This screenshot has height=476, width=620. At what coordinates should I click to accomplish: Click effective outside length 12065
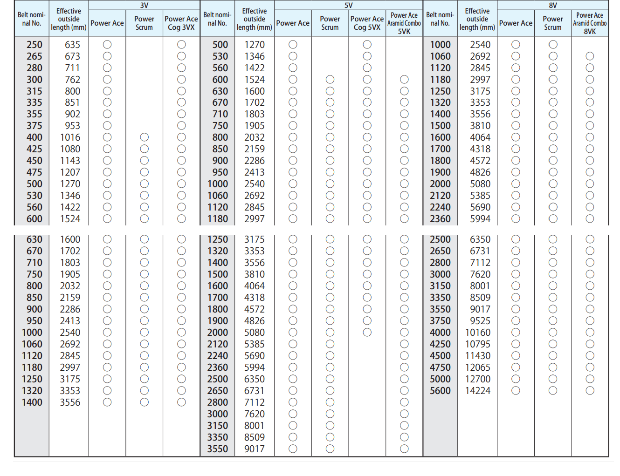[x=478, y=367]
